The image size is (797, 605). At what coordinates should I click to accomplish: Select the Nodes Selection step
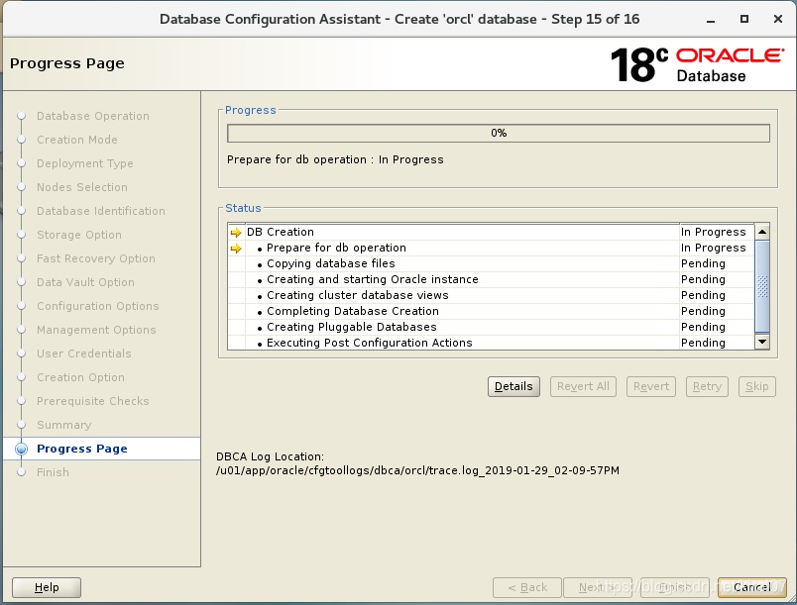point(82,187)
